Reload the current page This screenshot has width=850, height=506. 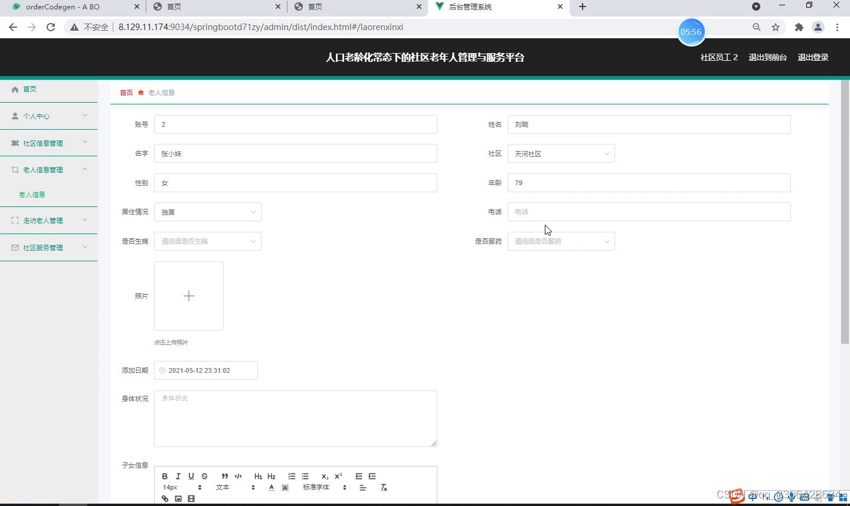tap(51, 27)
